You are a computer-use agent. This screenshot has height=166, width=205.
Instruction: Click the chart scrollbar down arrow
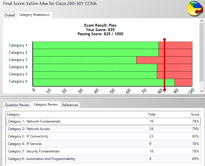tap(201, 91)
